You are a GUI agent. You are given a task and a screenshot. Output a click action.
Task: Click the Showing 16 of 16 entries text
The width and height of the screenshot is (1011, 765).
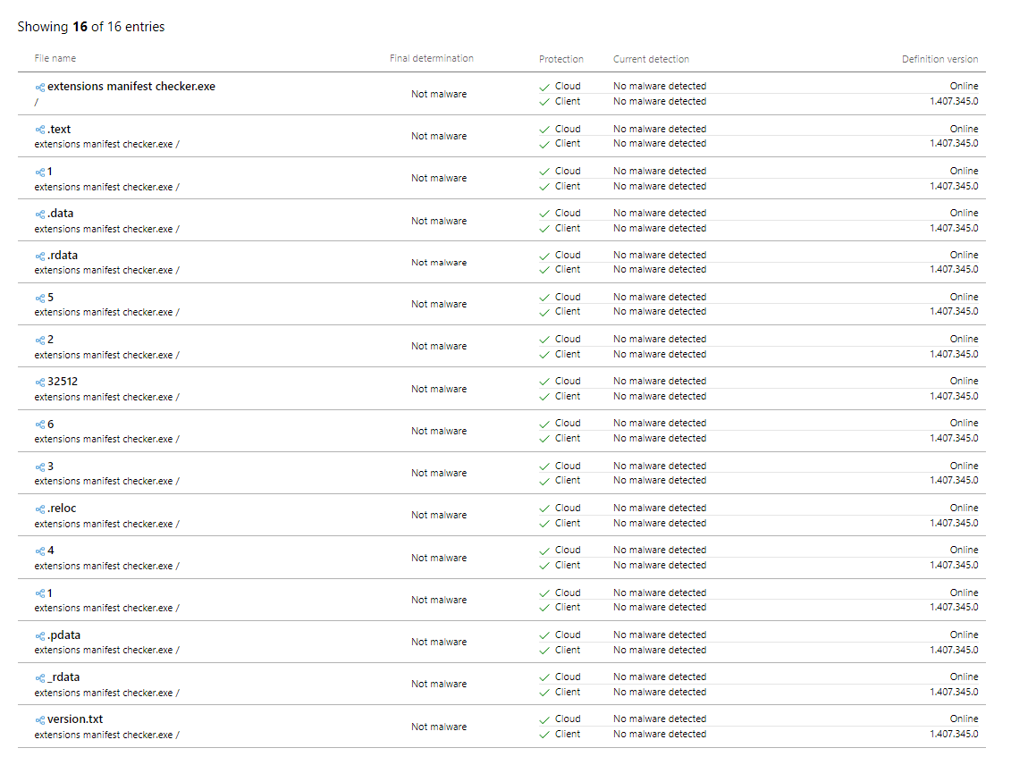coord(91,27)
